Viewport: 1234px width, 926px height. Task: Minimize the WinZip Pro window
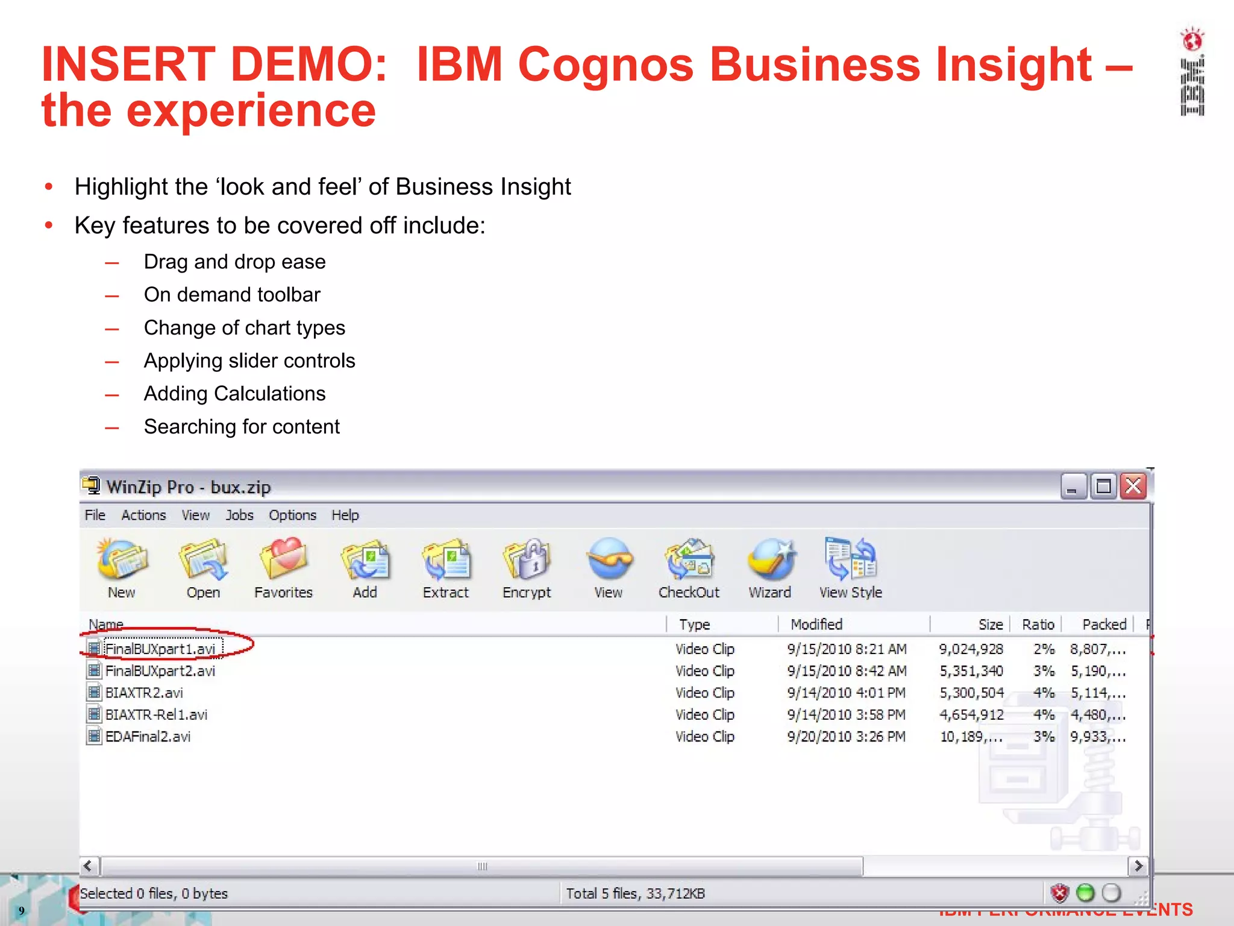1073,486
